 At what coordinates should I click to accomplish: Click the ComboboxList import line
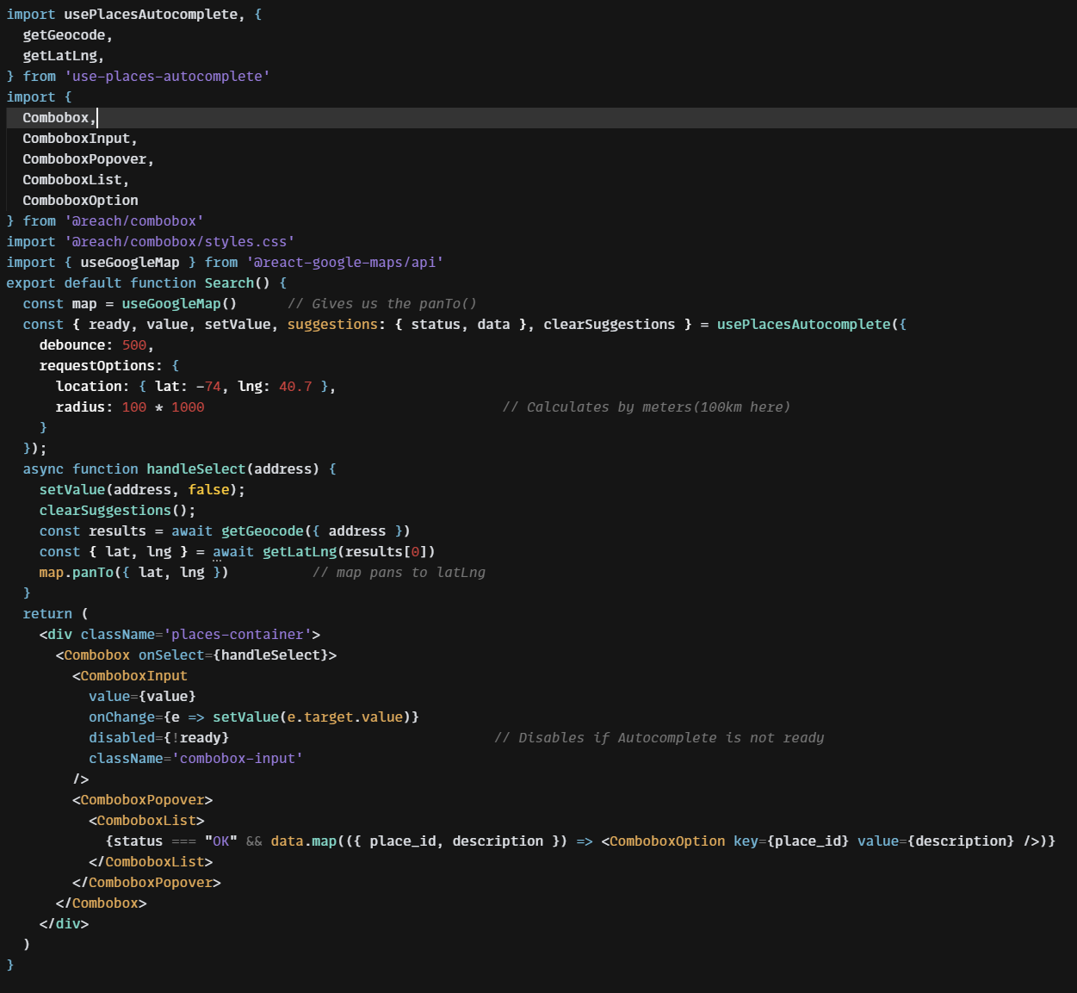click(76, 180)
